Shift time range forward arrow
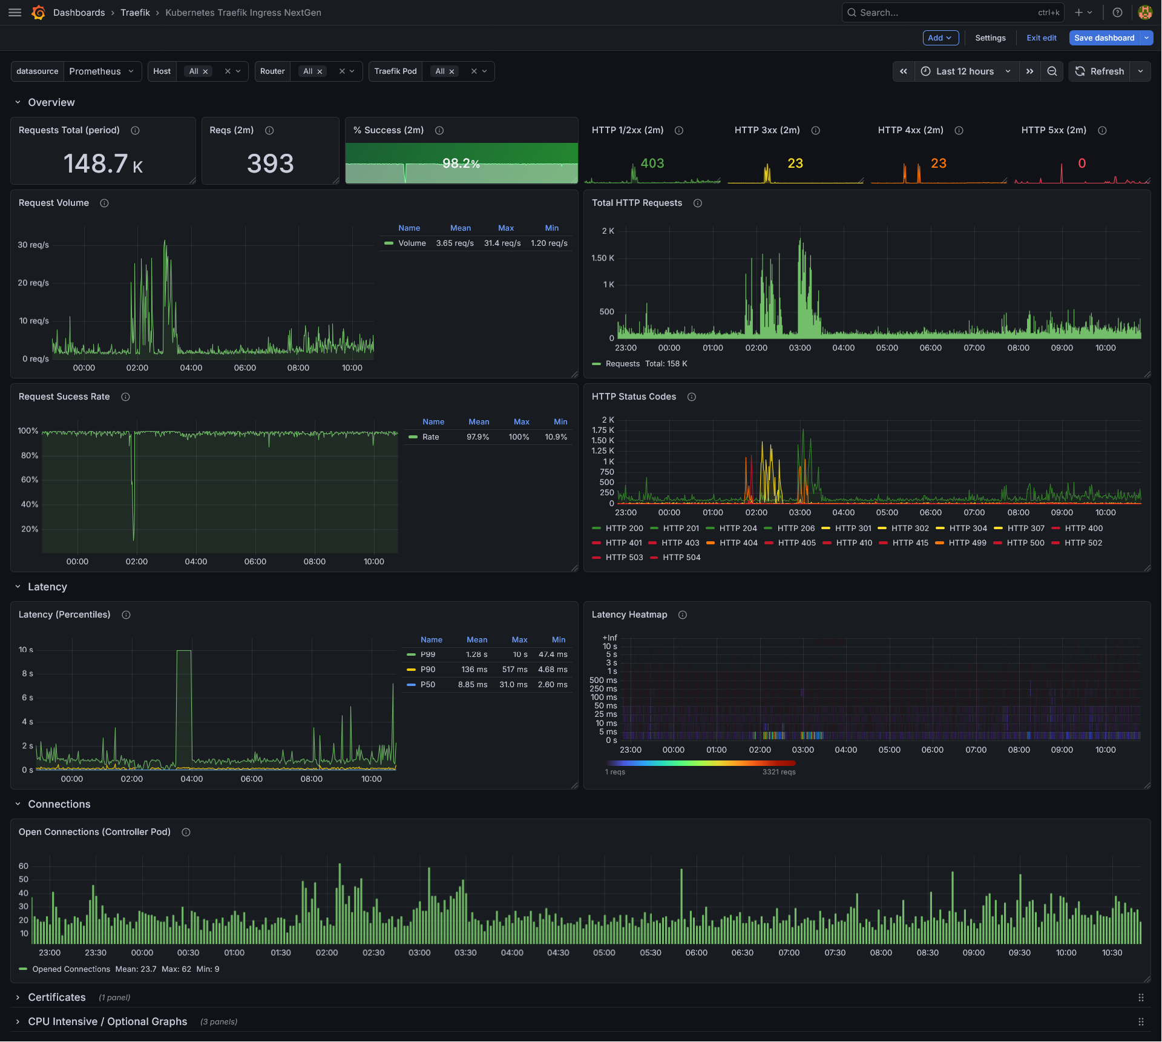 point(1029,71)
